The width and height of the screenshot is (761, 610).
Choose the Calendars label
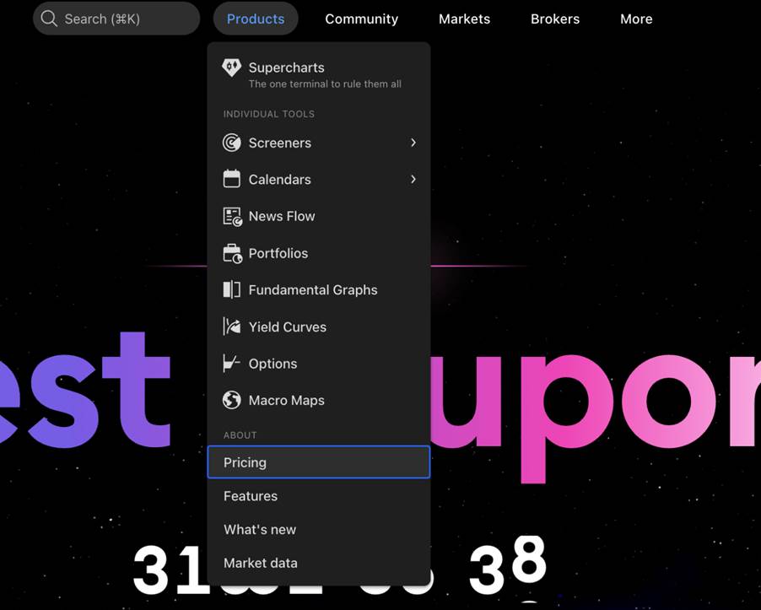click(279, 180)
